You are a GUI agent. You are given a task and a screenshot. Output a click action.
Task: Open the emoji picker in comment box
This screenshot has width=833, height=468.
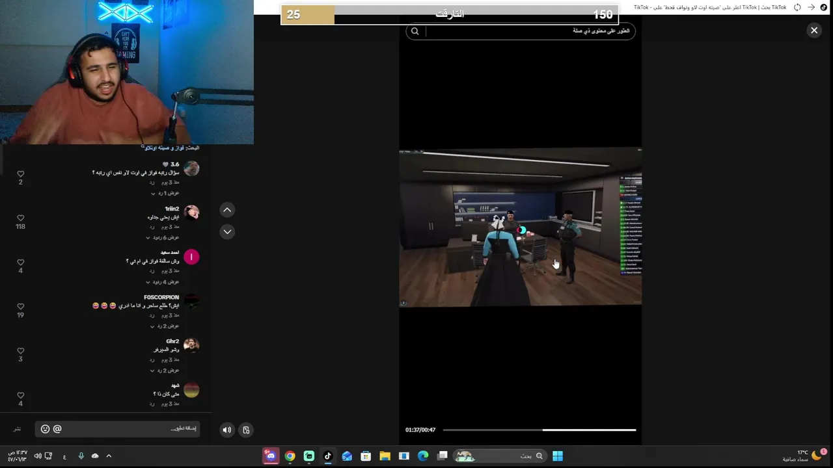[x=45, y=429]
